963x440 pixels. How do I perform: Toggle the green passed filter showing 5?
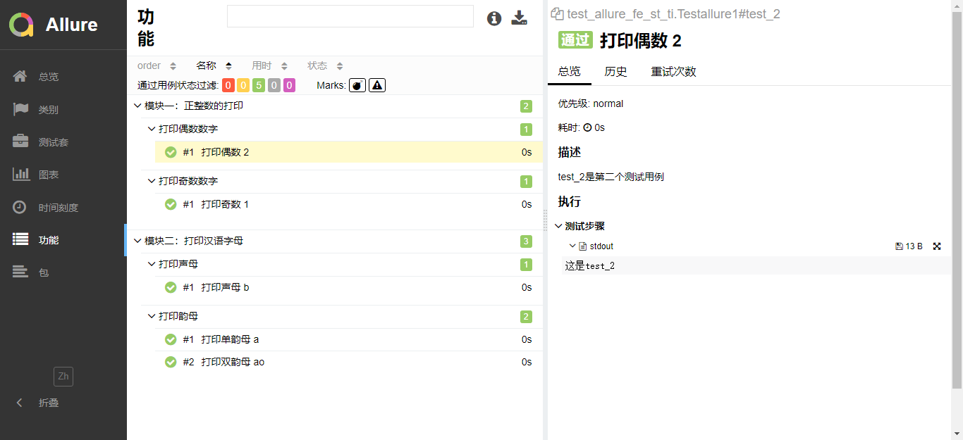[259, 85]
